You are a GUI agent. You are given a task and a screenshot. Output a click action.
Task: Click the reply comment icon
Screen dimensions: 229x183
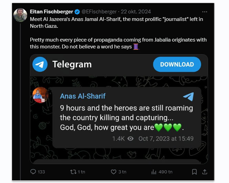33,171
